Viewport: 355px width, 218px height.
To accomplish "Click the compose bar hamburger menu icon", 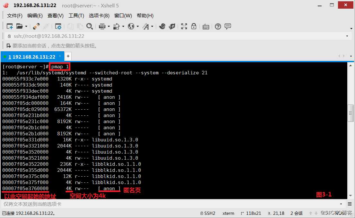I will click(350, 204).
